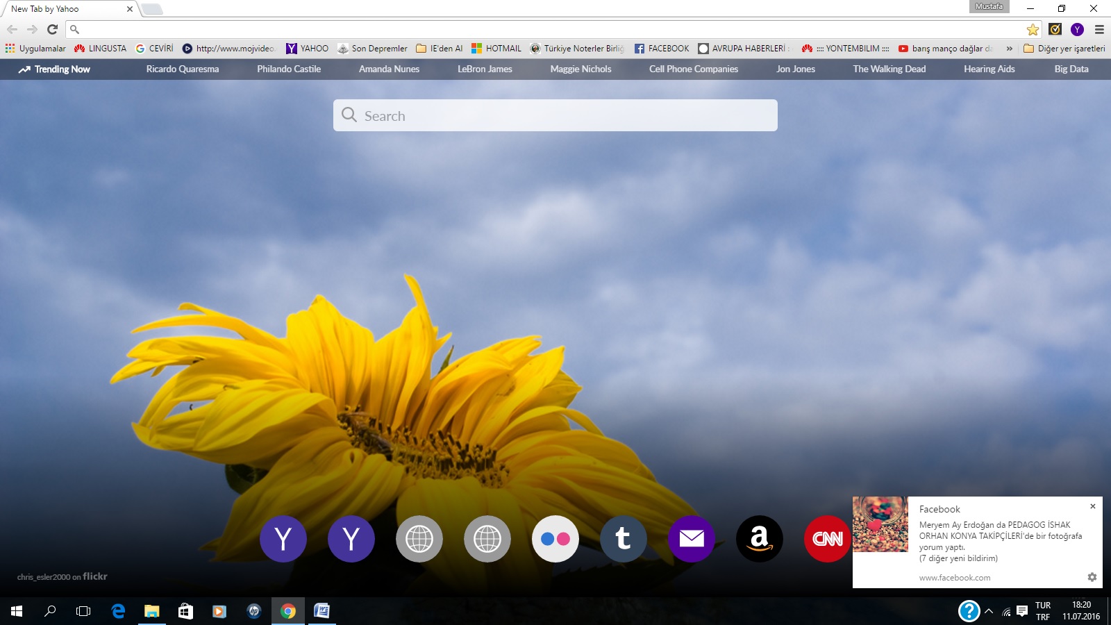The image size is (1111, 625).
Task: Open HOTMAIL bookmark
Action: tap(496, 49)
